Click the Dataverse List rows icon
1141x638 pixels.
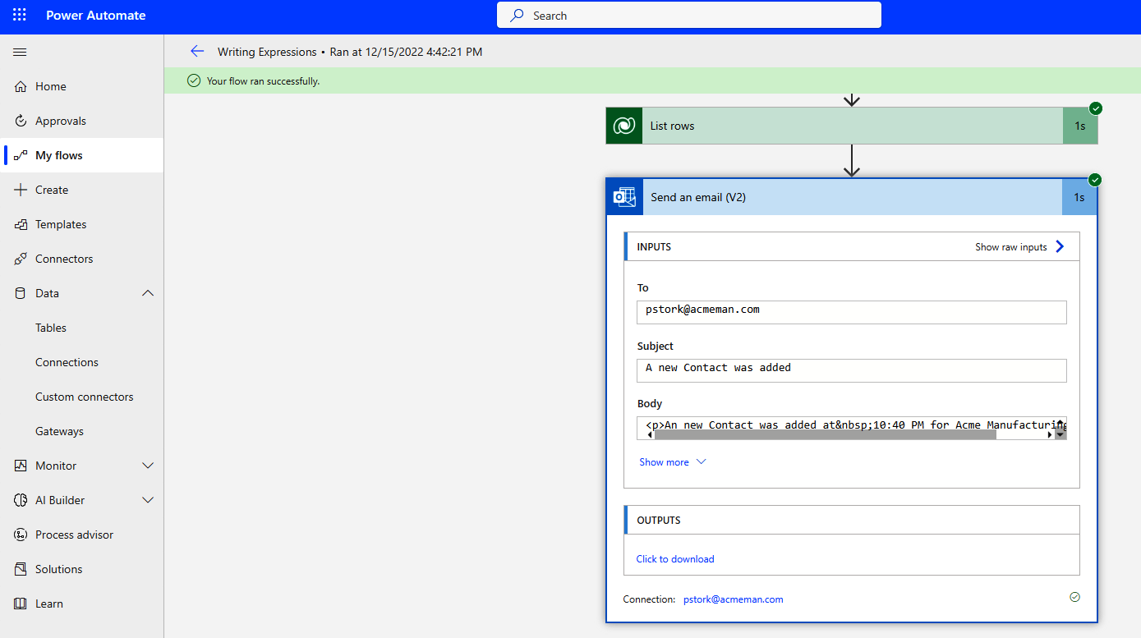pos(624,126)
